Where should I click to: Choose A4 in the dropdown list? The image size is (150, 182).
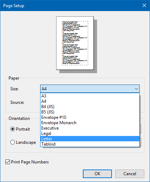[x=90, y=101]
